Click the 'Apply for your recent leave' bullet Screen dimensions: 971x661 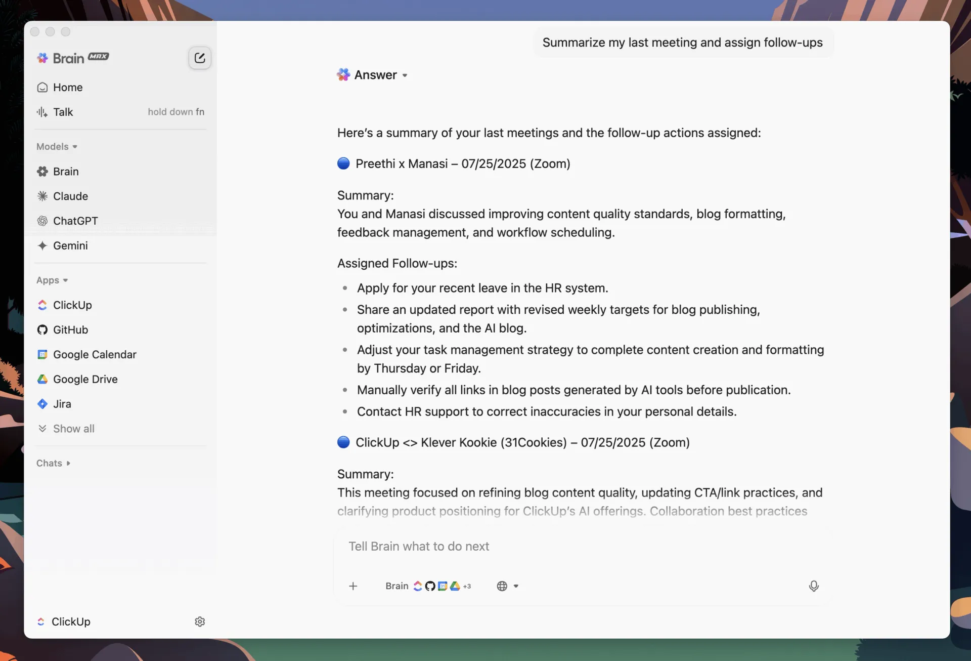tap(482, 288)
